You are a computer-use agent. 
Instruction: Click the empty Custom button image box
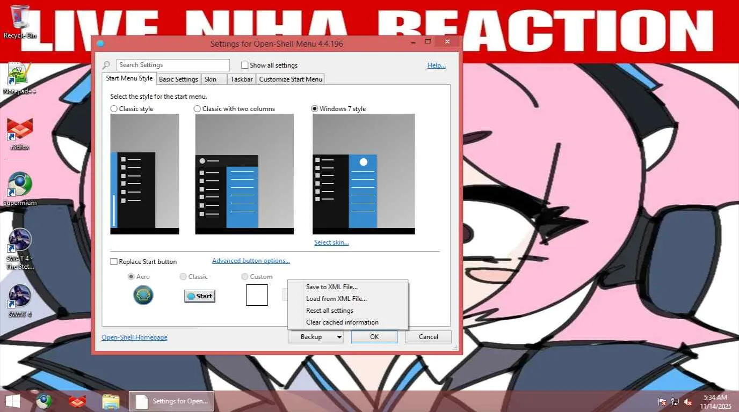tap(257, 295)
